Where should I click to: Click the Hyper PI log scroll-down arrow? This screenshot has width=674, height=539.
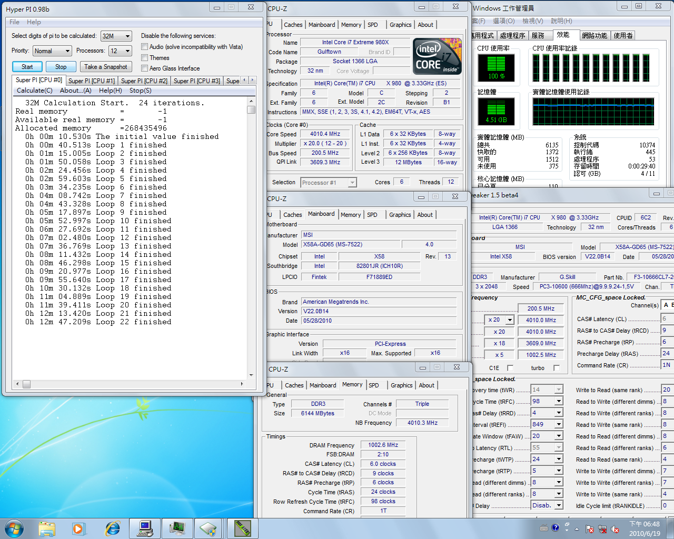tap(251, 375)
